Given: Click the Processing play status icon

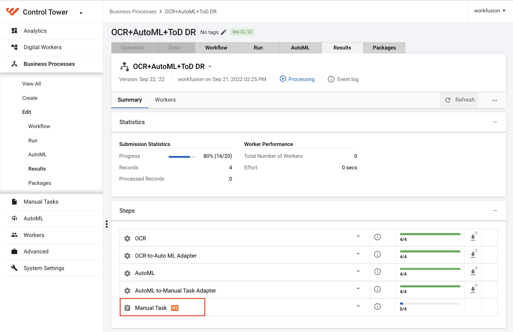Looking at the screenshot, I should (283, 79).
